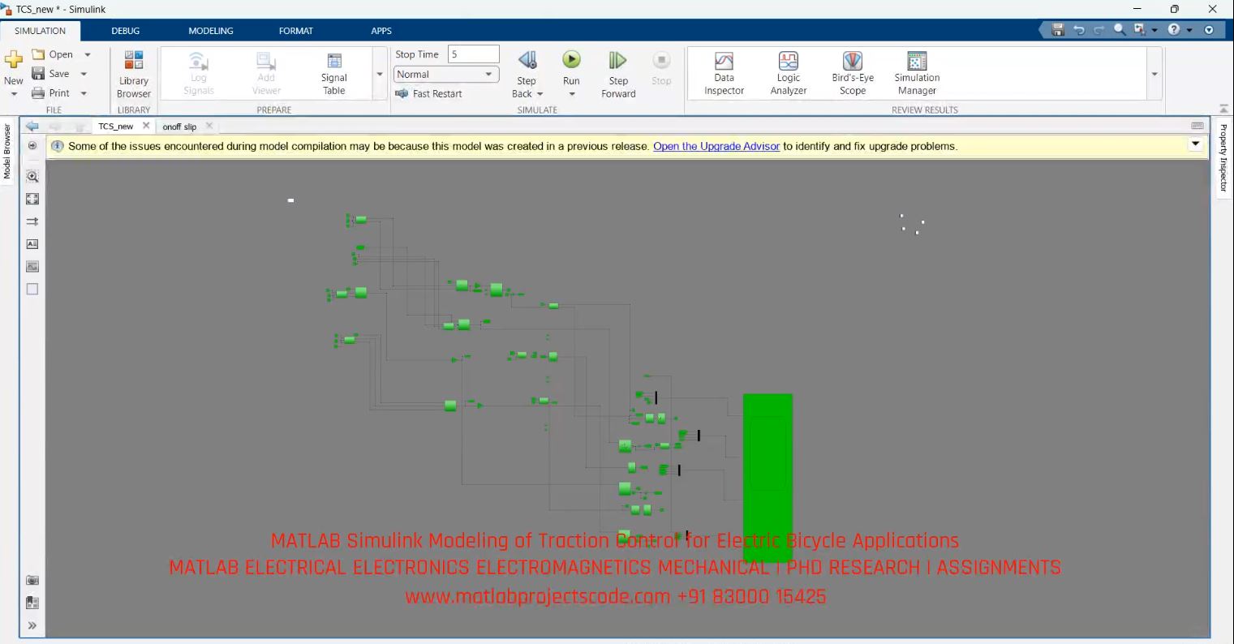This screenshot has height=644, width=1234.
Task: Open the Signal Table
Action: click(333, 71)
